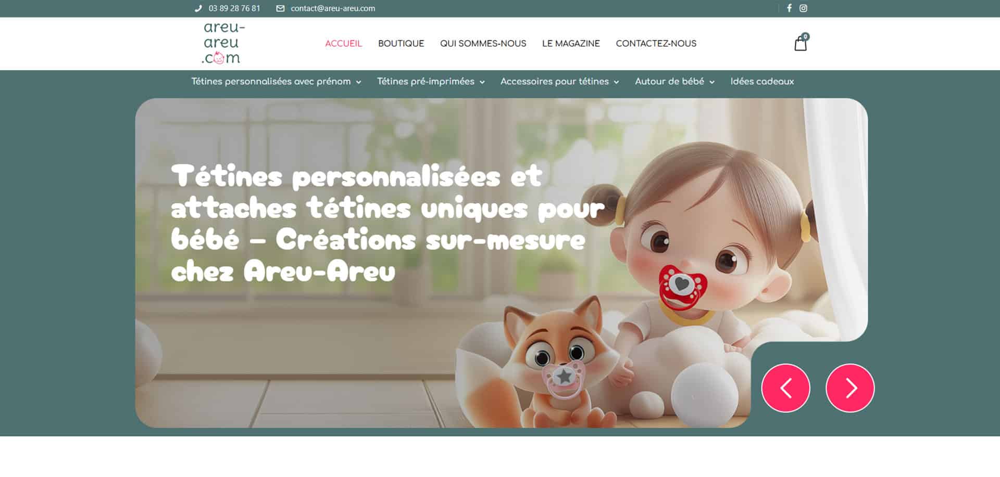Open QUI SOMMES-NOUS page

tap(483, 44)
